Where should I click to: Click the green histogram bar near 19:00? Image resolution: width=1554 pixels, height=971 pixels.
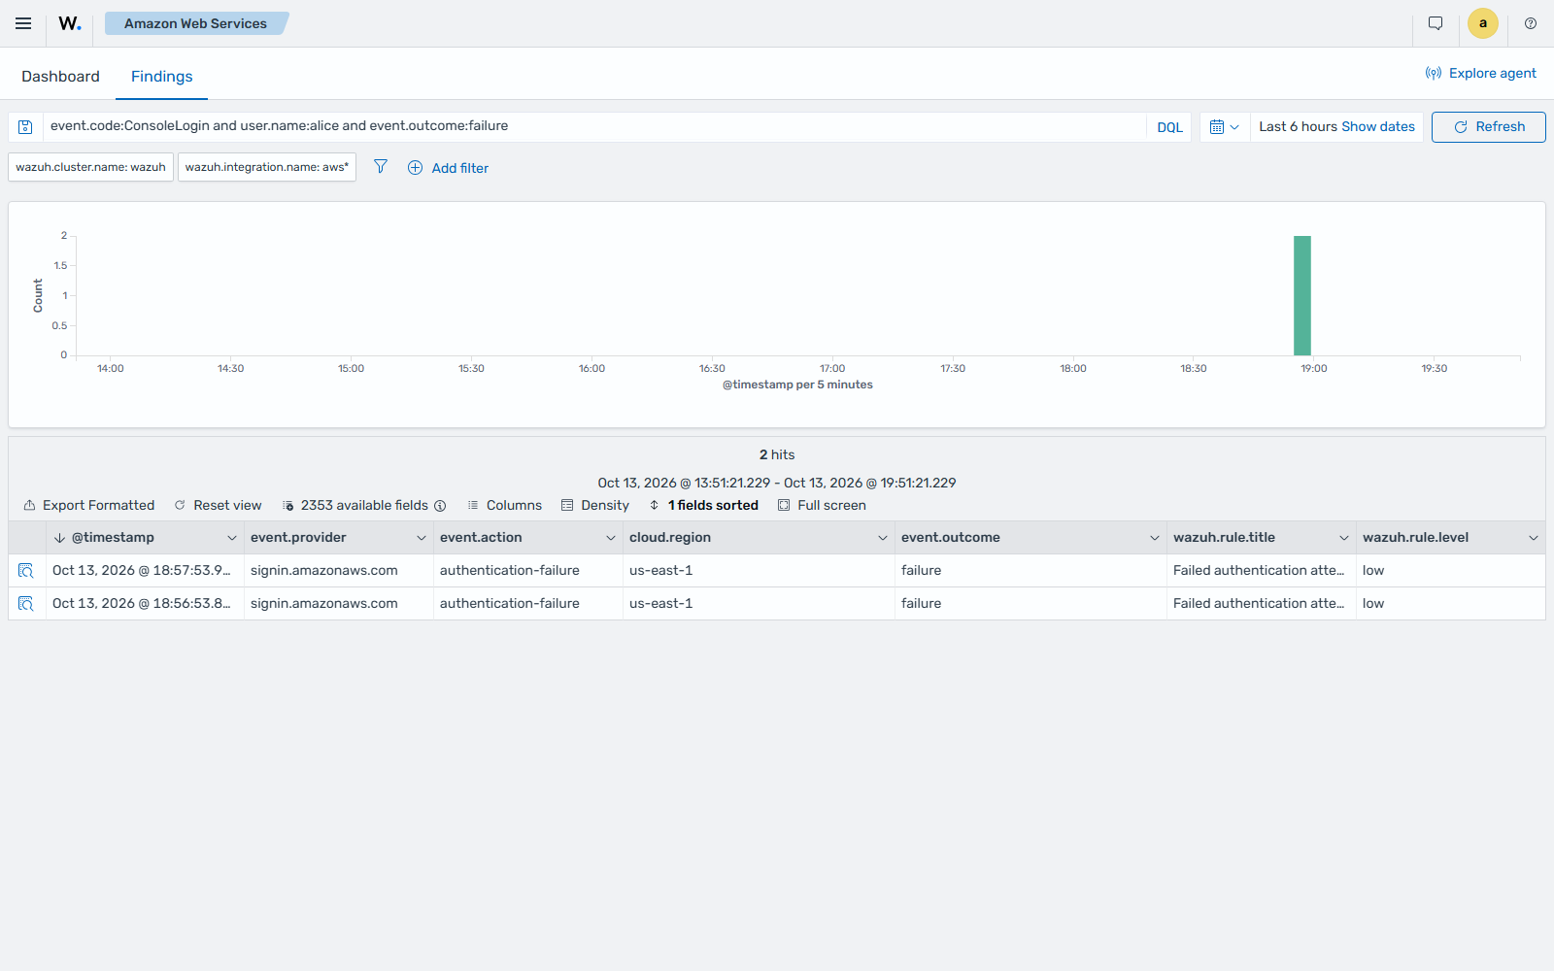tap(1302, 295)
